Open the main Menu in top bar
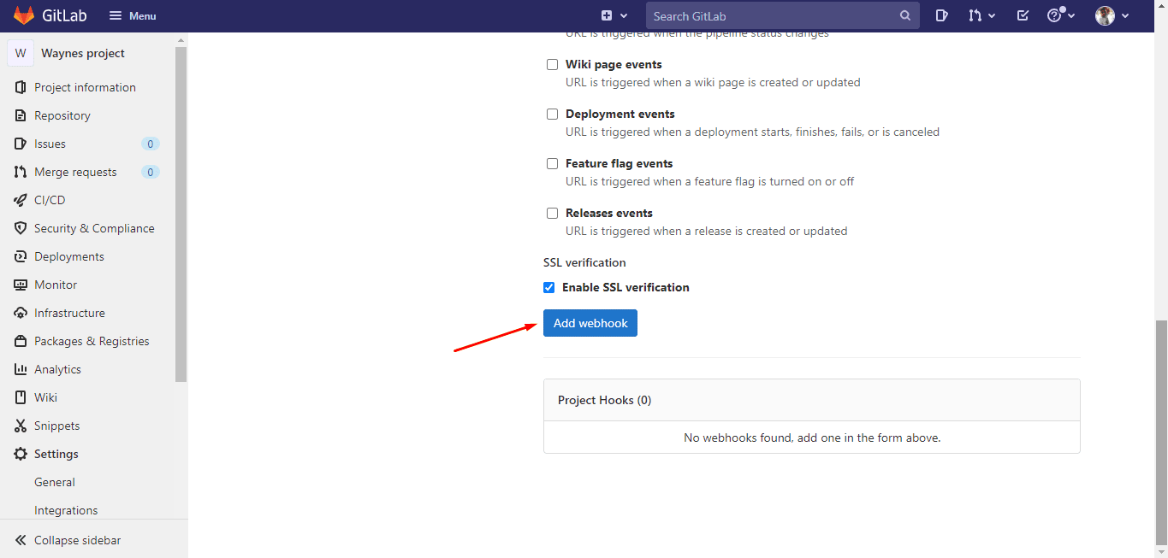 click(133, 15)
